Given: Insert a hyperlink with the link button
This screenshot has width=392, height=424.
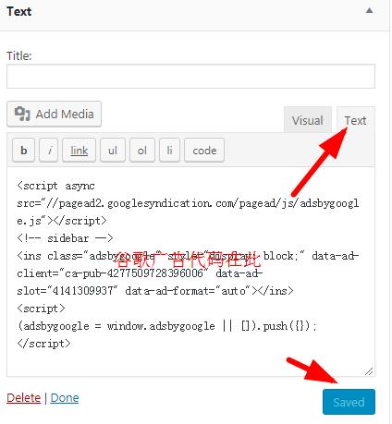Looking at the screenshot, I should point(80,151).
